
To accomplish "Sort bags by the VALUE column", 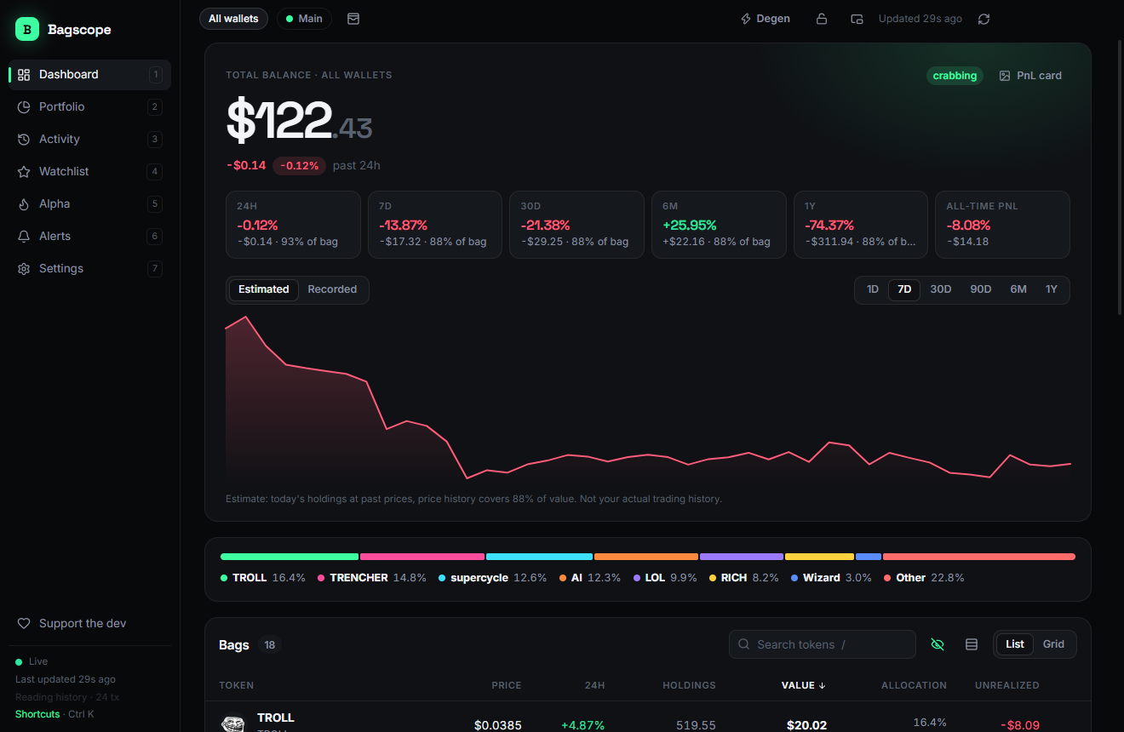I will tap(804, 685).
